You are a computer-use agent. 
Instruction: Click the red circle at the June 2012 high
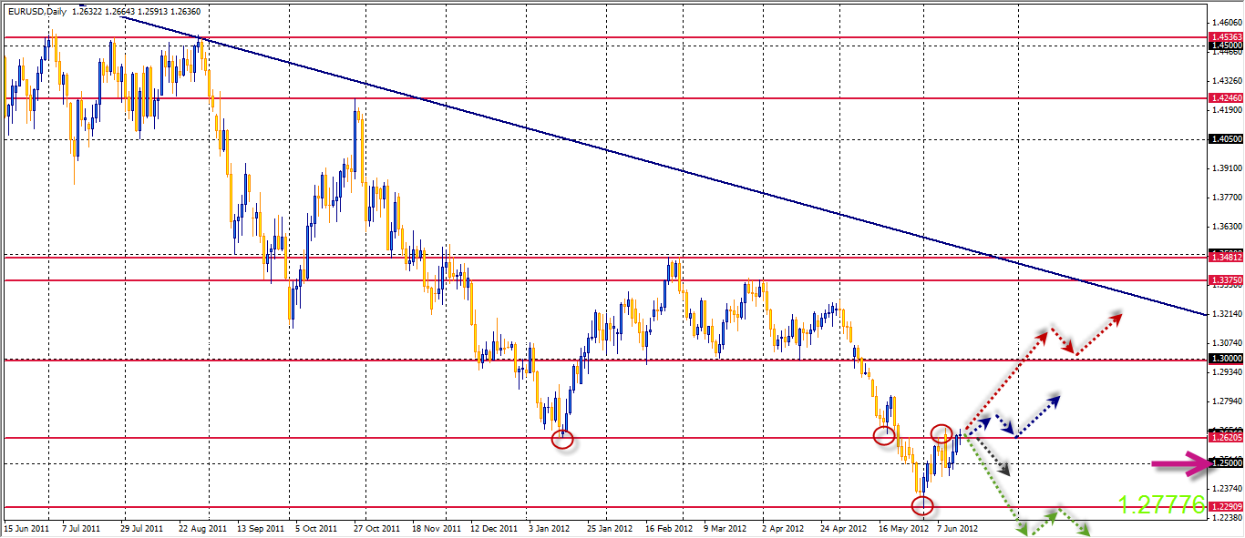[942, 433]
